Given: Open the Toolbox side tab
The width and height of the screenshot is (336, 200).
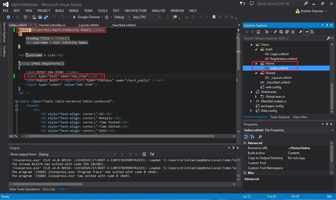Looking at the screenshot, I should click(4, 51).
